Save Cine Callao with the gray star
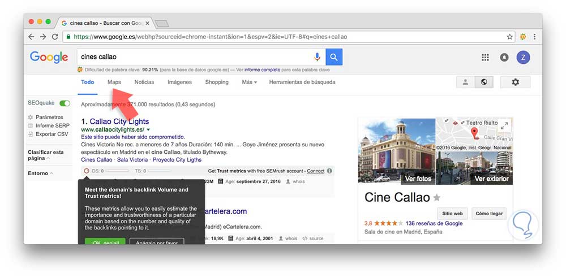This screenshot has width=566, height=278. pyautogui.click(x=437, y=198)
